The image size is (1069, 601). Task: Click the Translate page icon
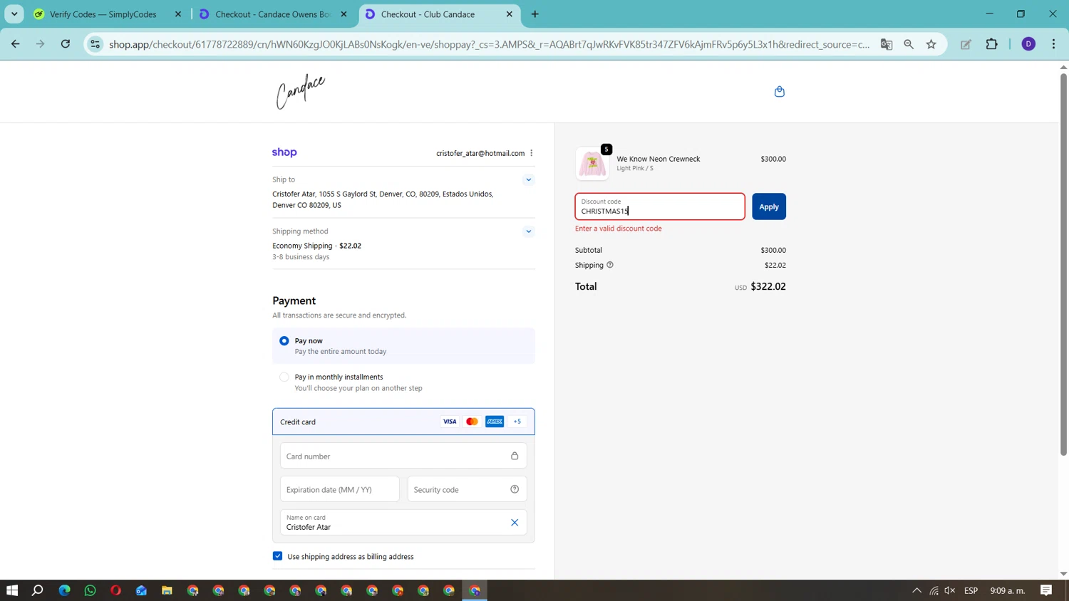887,44
